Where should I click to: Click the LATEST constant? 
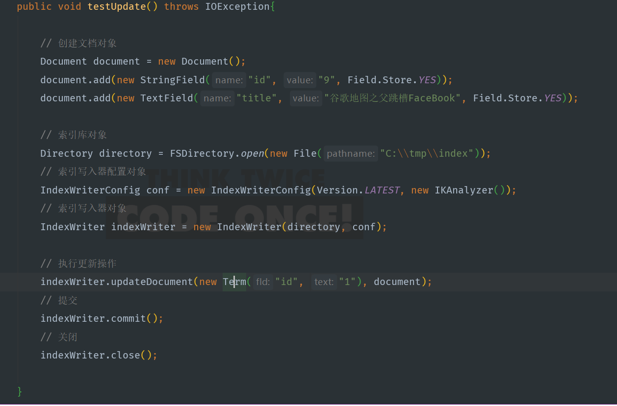pyautogui.click(x=382, y=190)
